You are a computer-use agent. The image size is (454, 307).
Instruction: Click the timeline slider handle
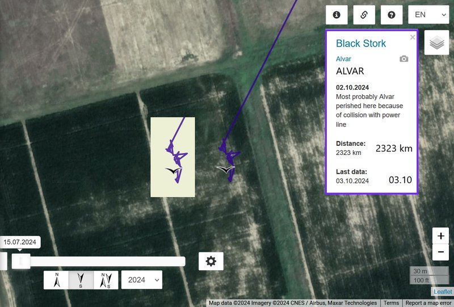click(x=21, y=261)
